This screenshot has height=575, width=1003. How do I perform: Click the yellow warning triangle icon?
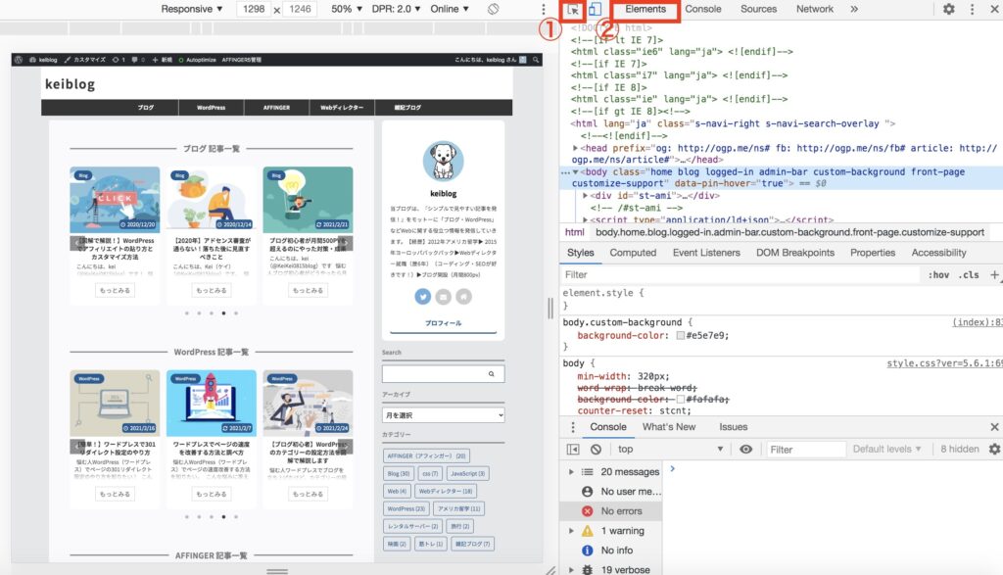[x=588, y=531]
